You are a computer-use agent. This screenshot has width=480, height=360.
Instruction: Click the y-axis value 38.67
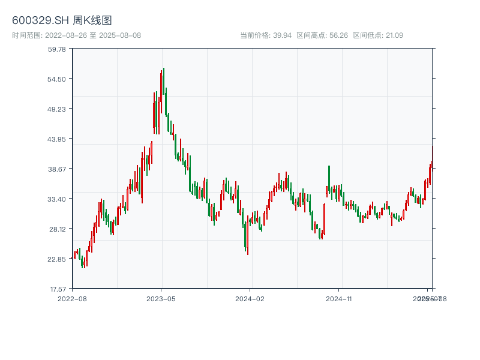56,169
